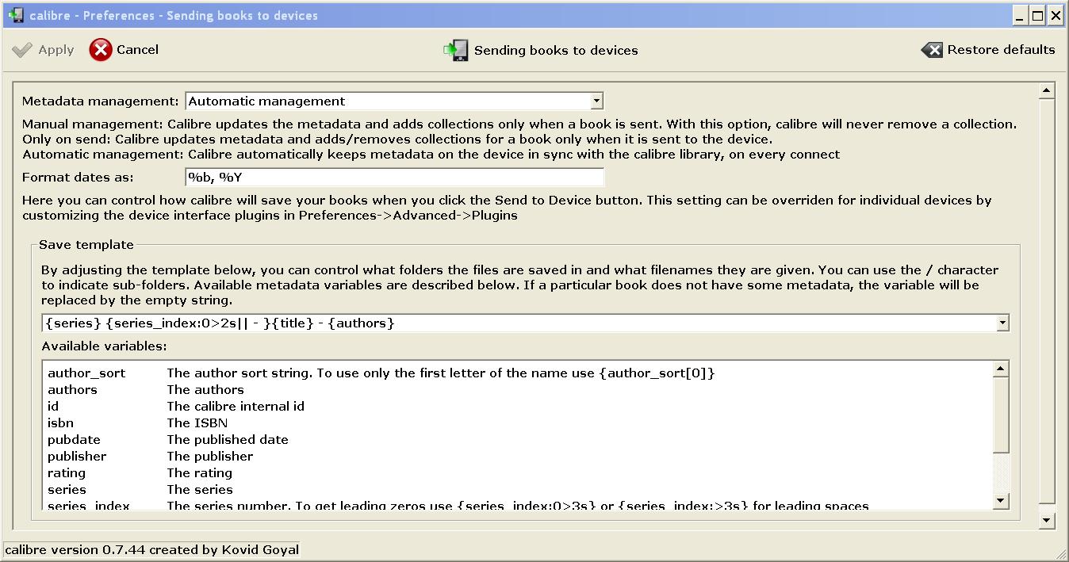This screenshot has width=1069, height=562.
Task: Expand the save template combo box arrow
Action: click(1002, 323)
